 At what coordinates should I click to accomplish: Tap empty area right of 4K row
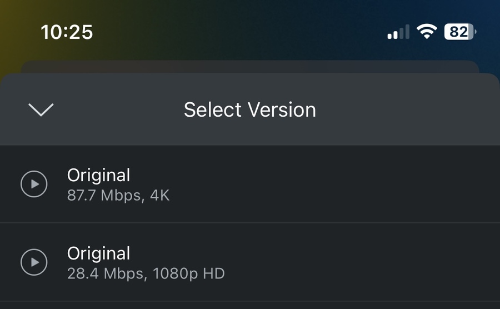point(389,184)
